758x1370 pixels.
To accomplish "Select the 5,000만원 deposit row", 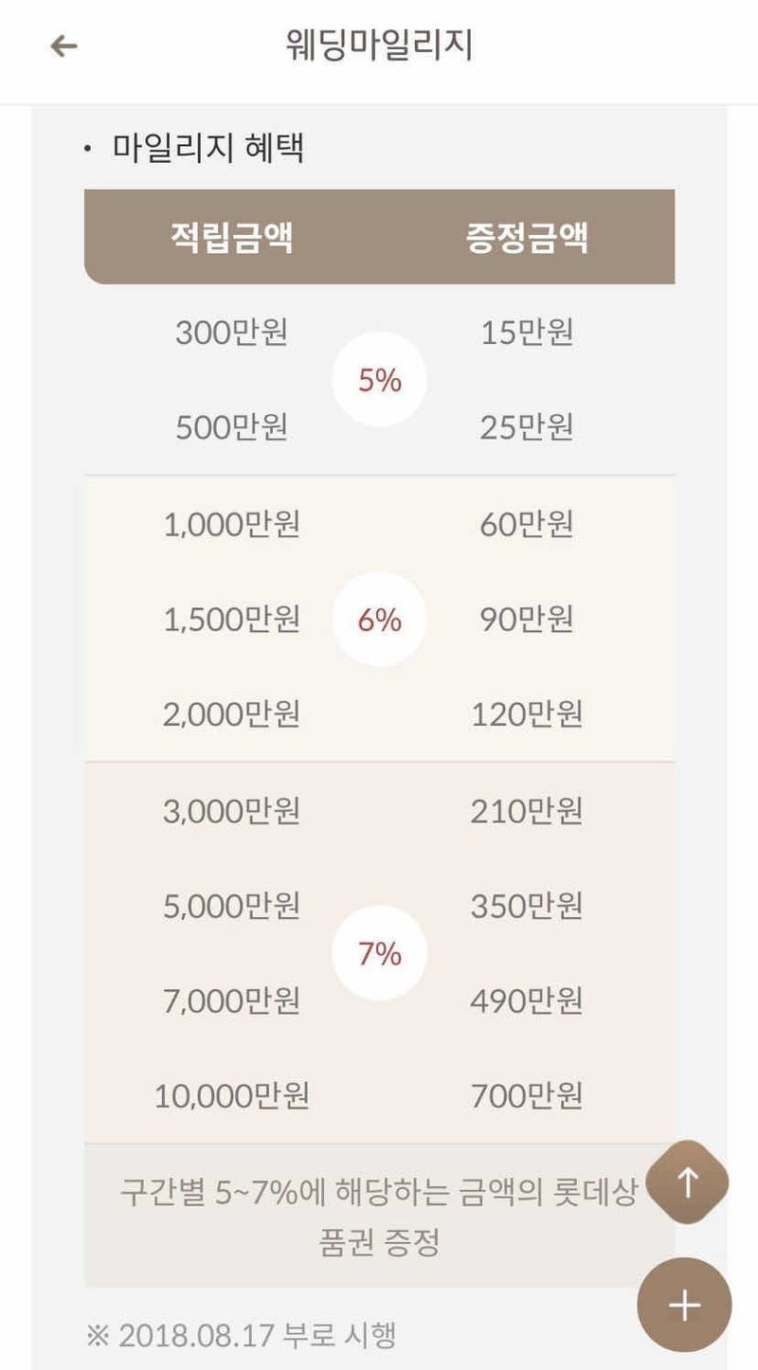I will [x=232, y=906].
